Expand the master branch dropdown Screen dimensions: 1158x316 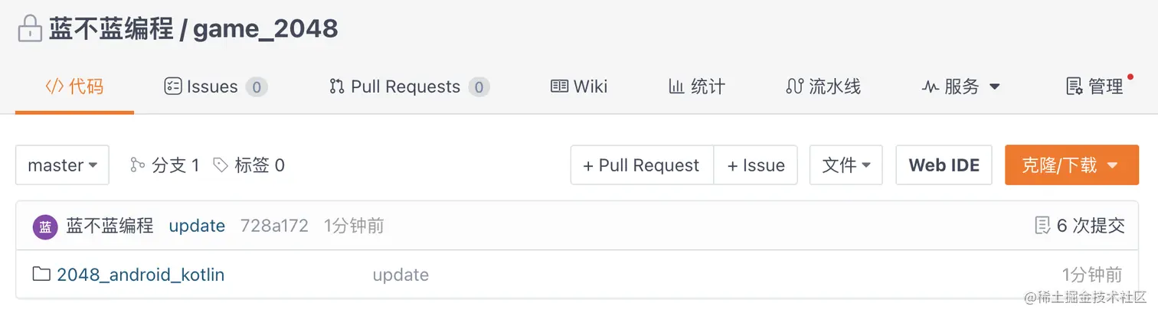62,165
